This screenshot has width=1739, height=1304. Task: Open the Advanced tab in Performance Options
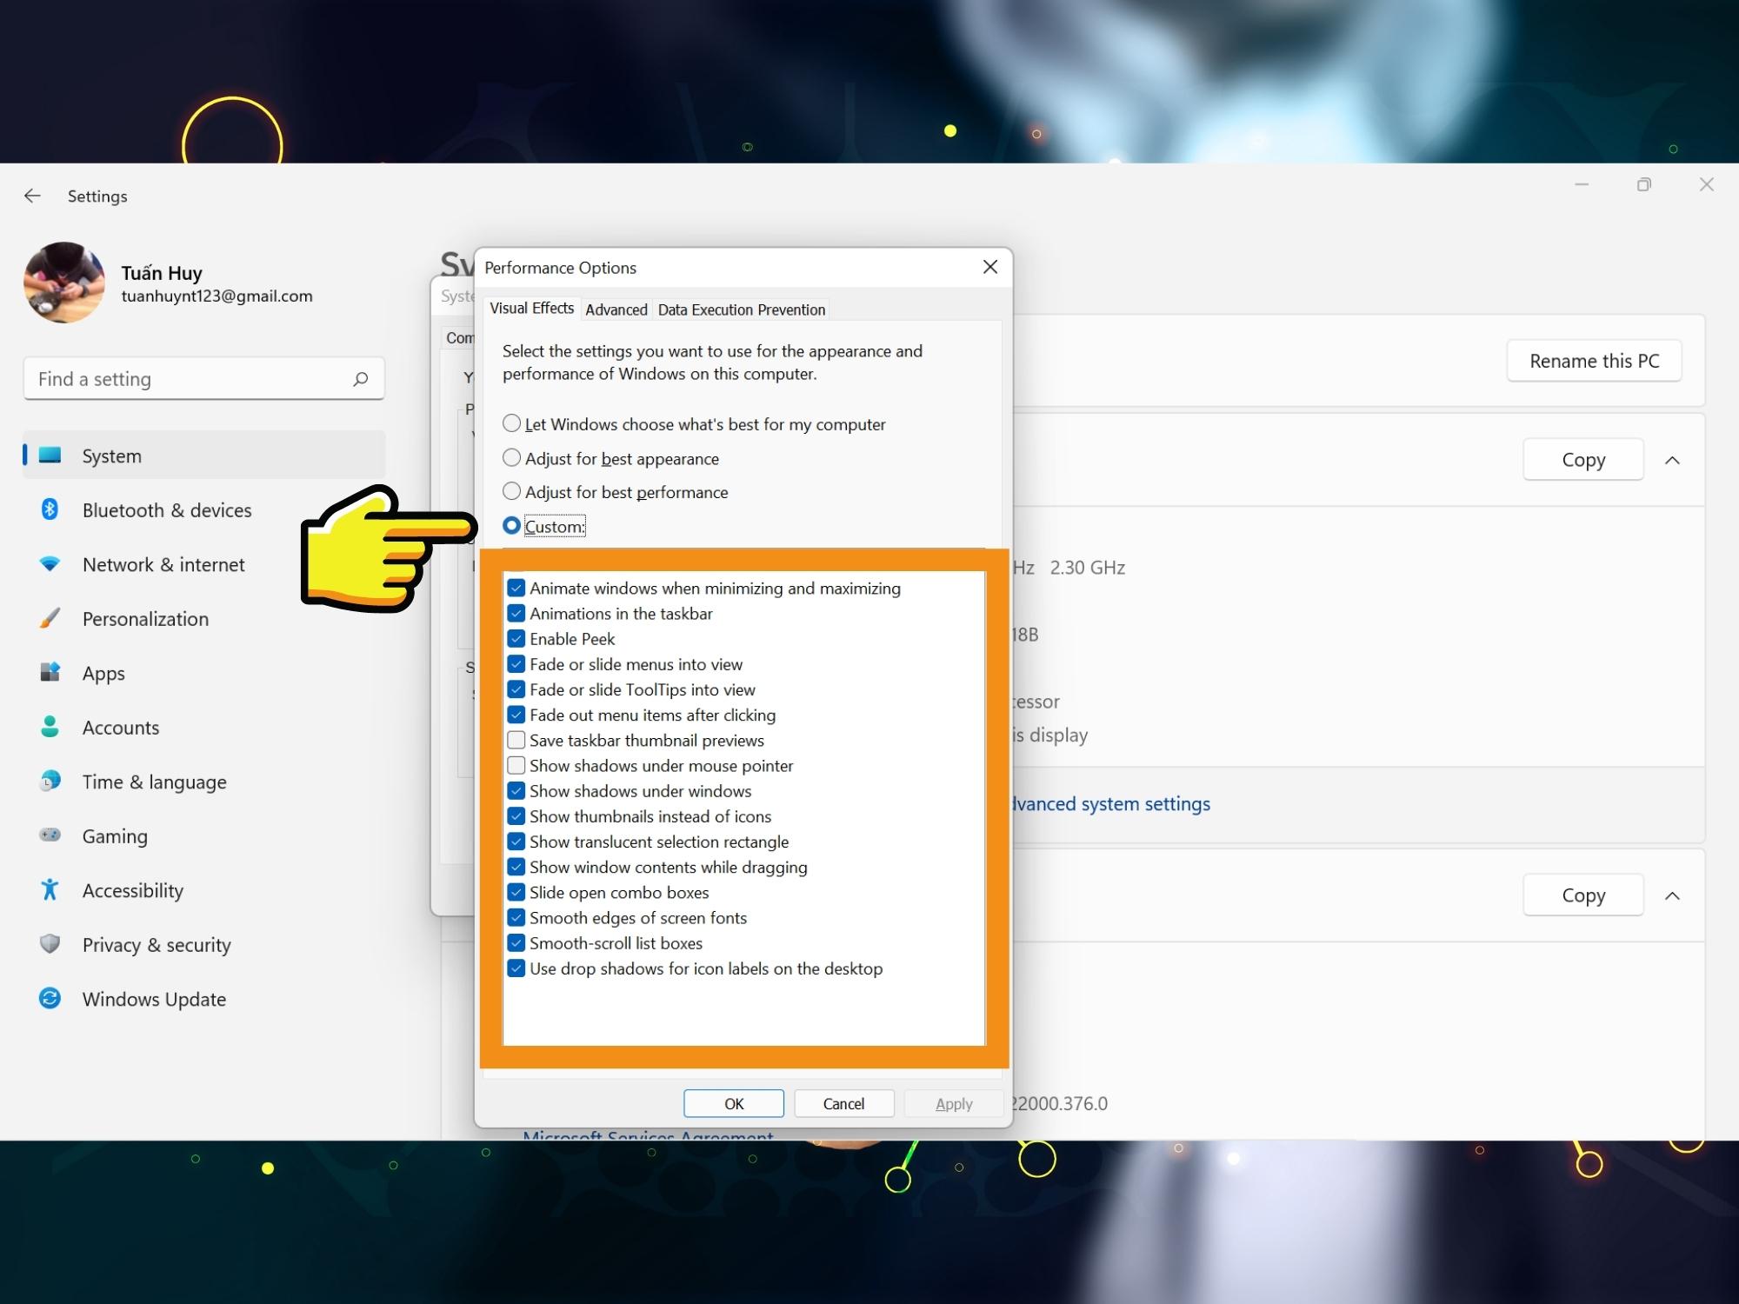coord(616,309)
